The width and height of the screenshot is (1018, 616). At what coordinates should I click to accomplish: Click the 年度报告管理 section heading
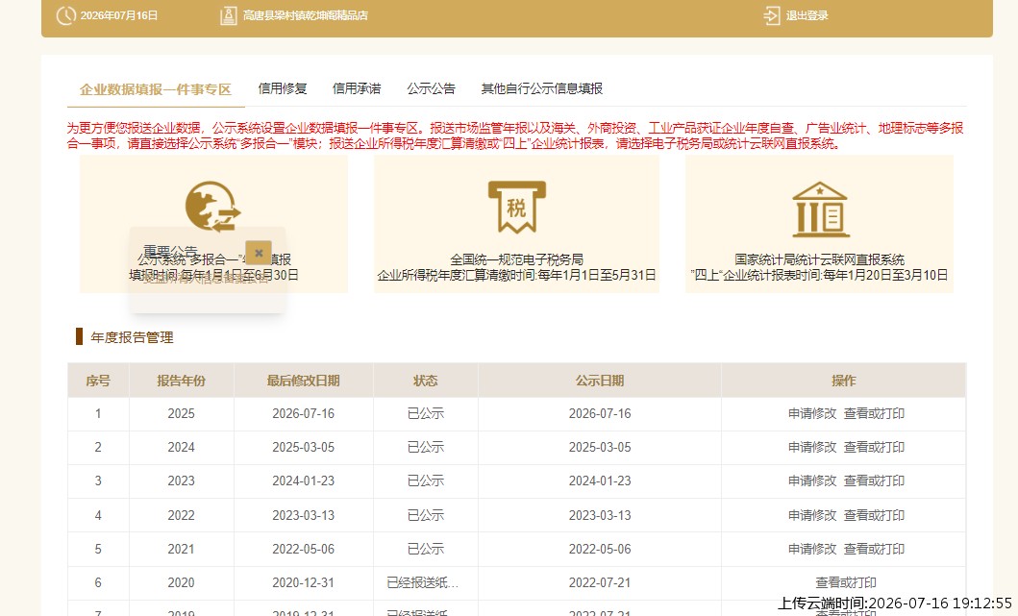coord(133,337)
